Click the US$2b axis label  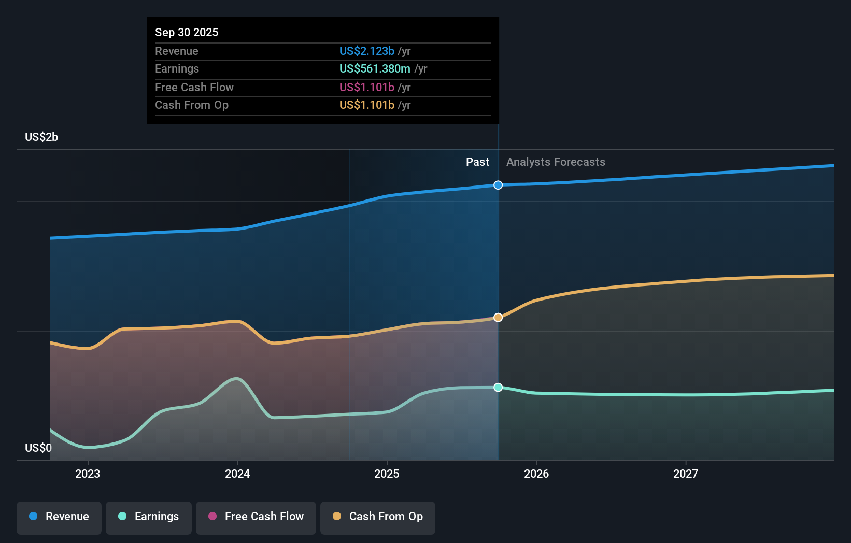[x=41, y=137]
